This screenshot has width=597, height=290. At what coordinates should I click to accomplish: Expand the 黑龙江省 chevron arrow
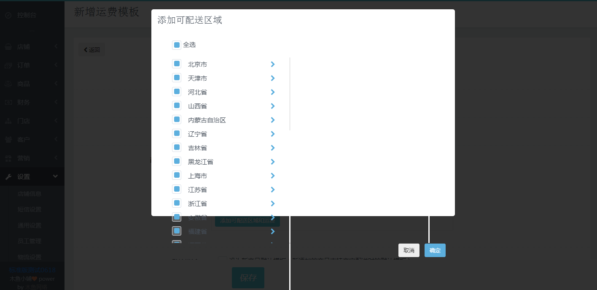[x=273, y=162]
